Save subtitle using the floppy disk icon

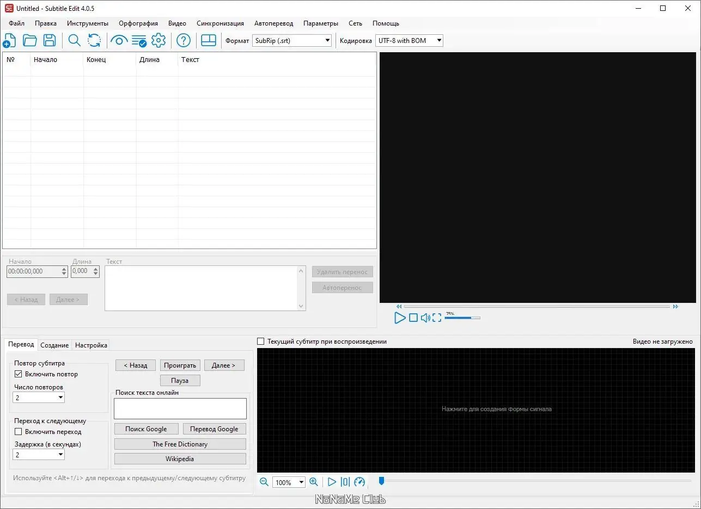(50, 40)
